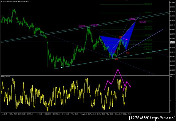Viewport: 176px width, 121px height.
Task: Click the 1170.40 price axis label
Action: click(172, 25)
